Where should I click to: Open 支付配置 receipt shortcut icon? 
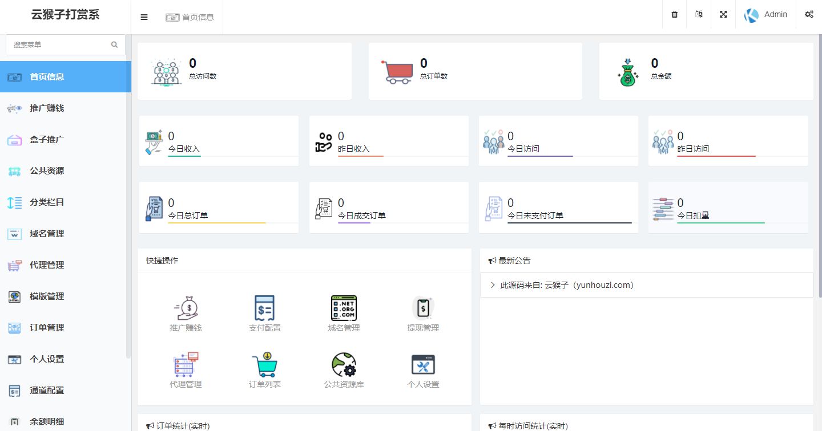tap(265, 308)
